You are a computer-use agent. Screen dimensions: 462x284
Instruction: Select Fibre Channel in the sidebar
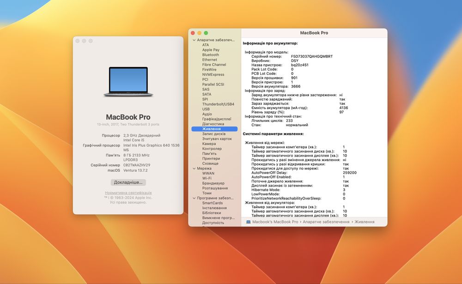pyautogui.click(x=214, y=65)
